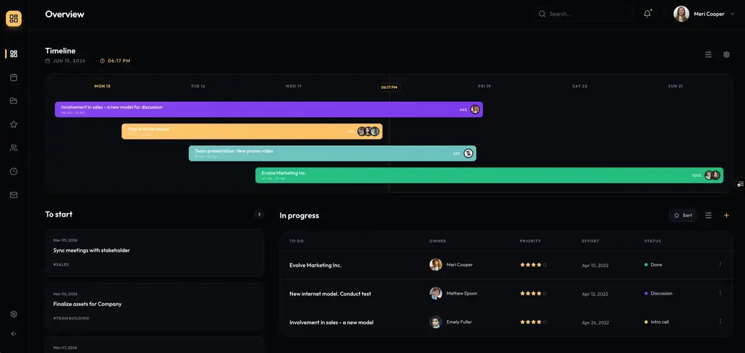Click the #TEAM BUILDING tag
Screen dimensions: 745x353
(71, 318)
